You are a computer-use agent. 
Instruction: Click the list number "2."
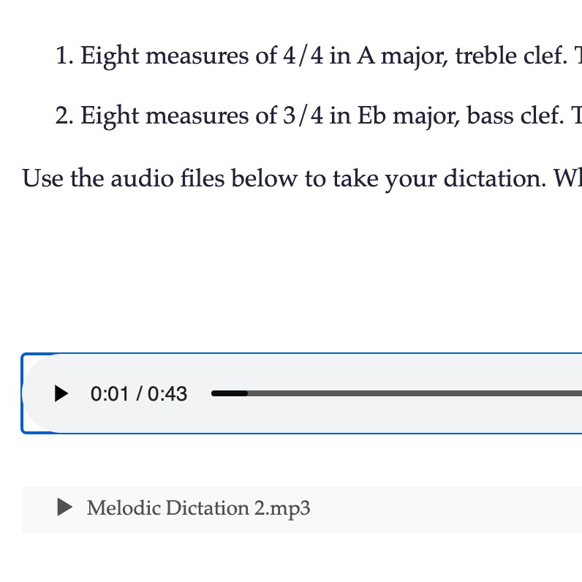point(64,116)
